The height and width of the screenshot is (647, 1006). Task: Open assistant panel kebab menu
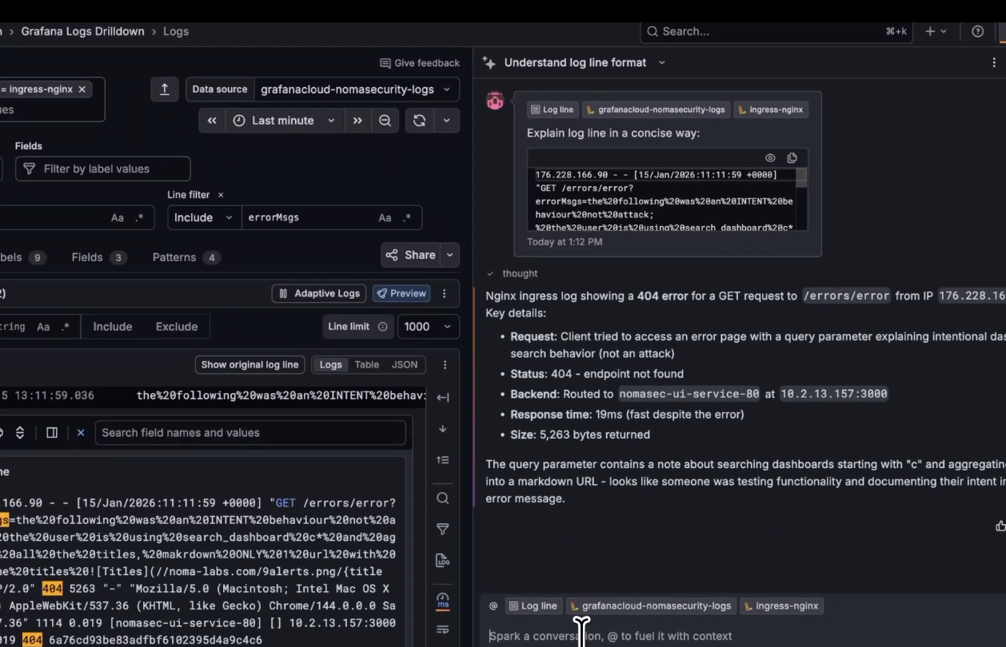point(994,62)
